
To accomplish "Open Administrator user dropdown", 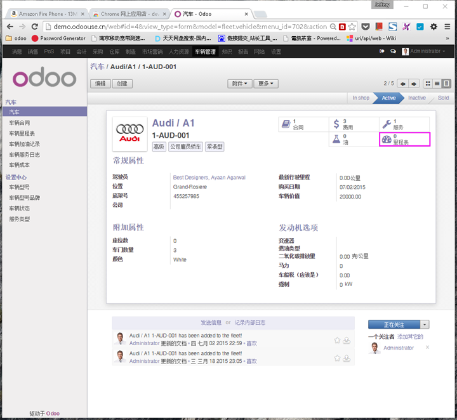I will [423, 51].
